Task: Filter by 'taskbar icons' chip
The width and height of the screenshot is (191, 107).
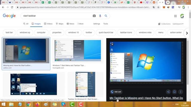Action: point(126,32)
